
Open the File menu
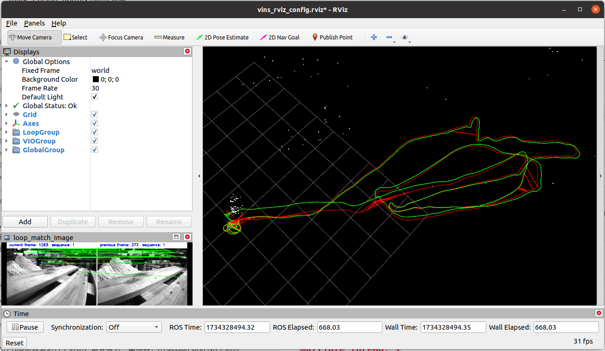click(x=12, y=23)
